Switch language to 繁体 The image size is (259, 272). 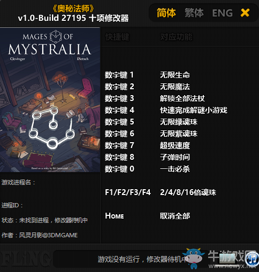tap(194, 13)
